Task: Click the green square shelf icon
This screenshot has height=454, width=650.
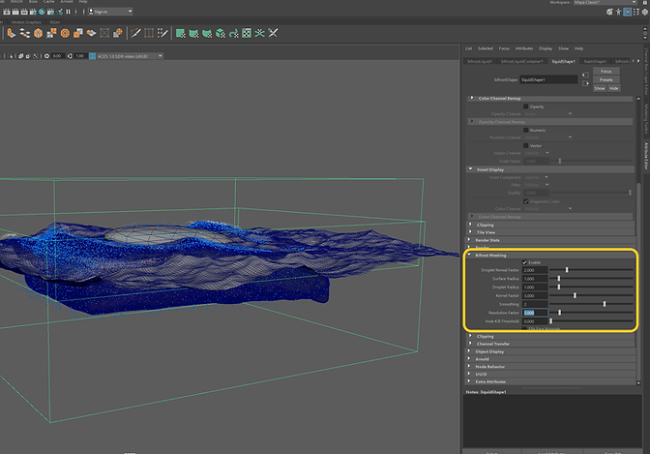Action: coord(180,33)
